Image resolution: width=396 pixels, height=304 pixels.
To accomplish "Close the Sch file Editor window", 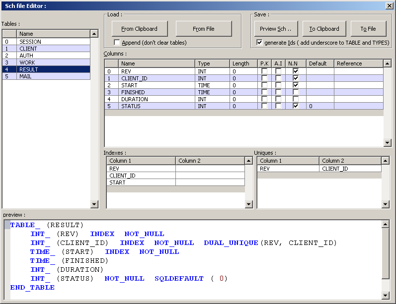I will point(389,6).
